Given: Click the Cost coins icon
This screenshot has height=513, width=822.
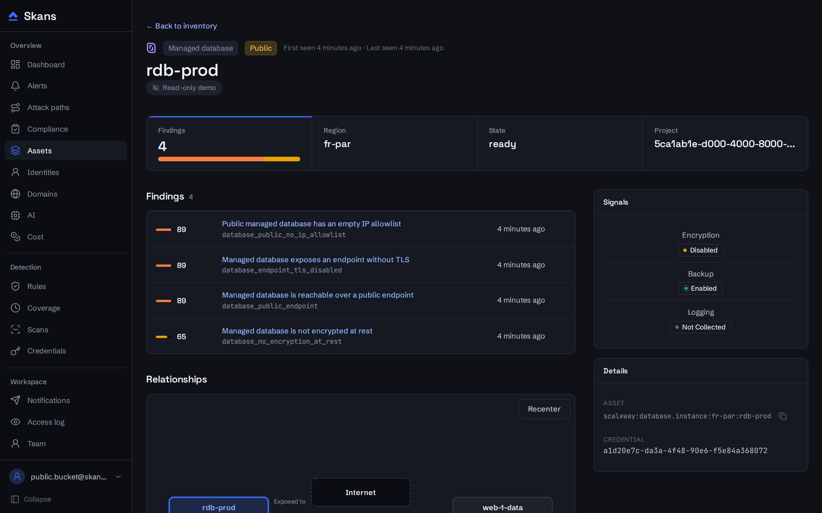Looking at the screenshot, I should 15,237.
